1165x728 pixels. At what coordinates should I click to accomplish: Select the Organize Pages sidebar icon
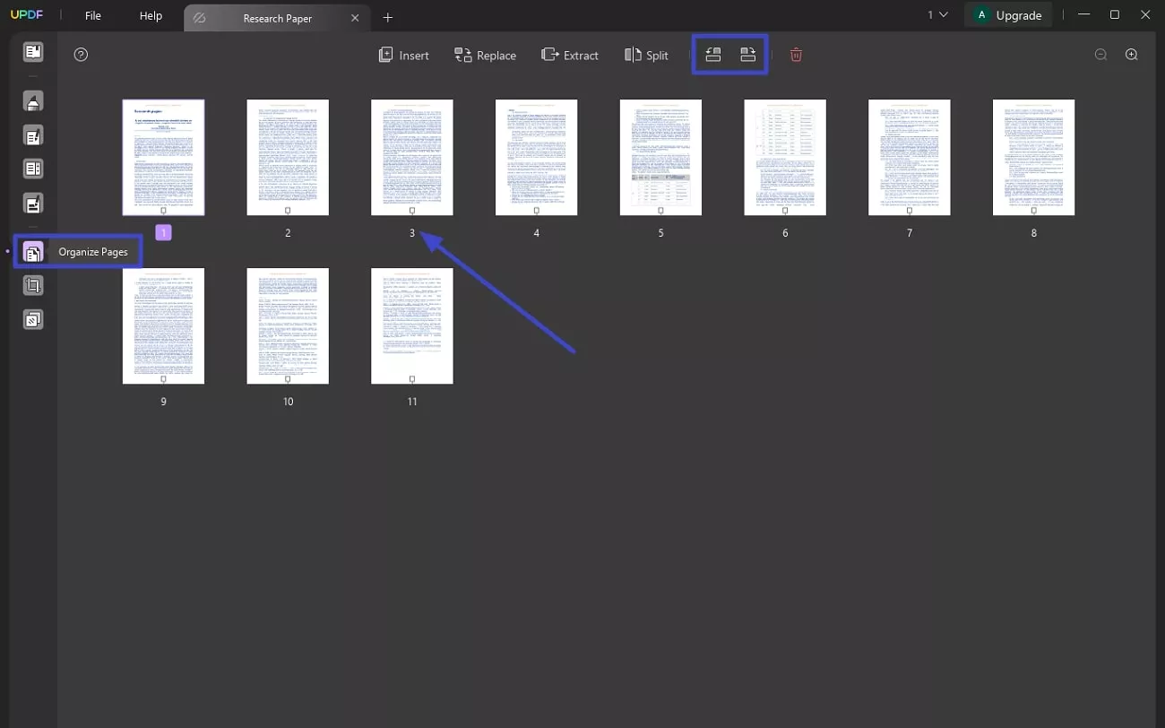point(33,252)
